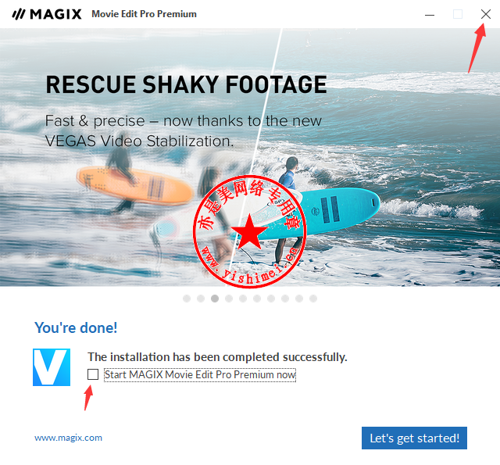Select the sixth slideshow dot
This screenshot has height=465, width=500.
[257, 299]
